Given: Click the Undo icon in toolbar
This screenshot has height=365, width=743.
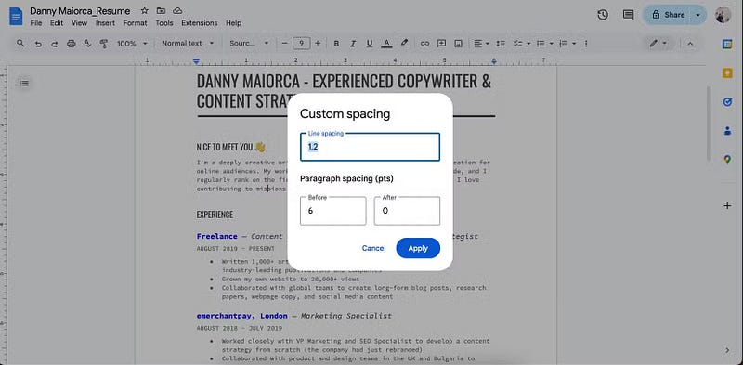Looking at the screenshot, I should (38, 44).
